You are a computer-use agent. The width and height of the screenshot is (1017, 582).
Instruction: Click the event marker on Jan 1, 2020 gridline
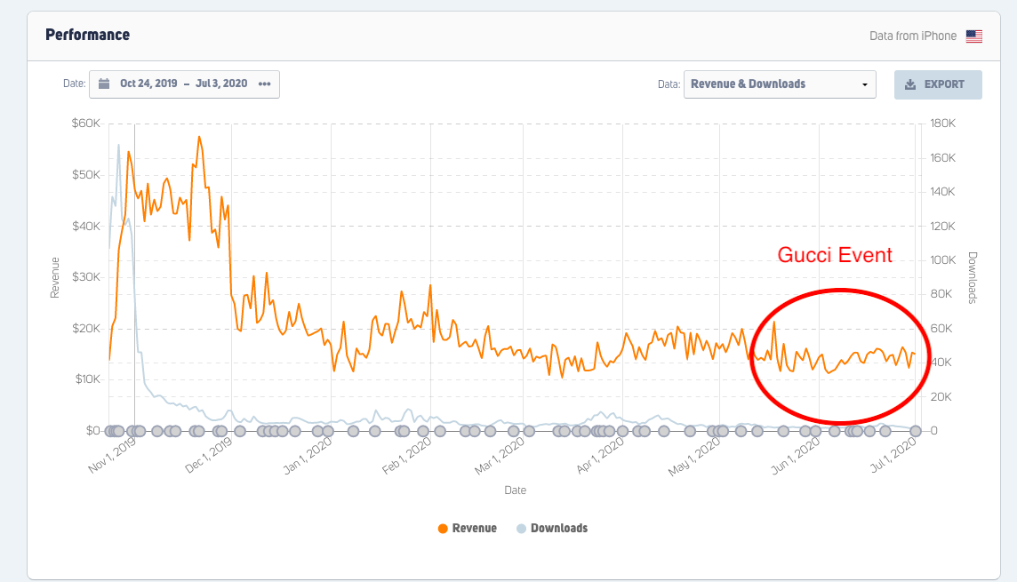pos(331,431)
